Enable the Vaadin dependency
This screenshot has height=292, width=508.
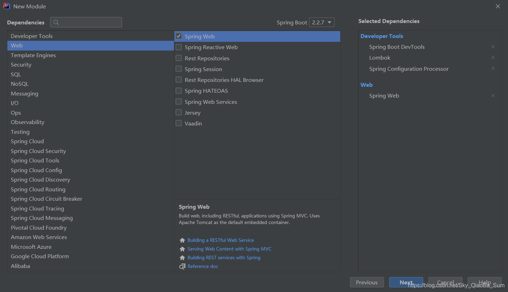point(179,123)
